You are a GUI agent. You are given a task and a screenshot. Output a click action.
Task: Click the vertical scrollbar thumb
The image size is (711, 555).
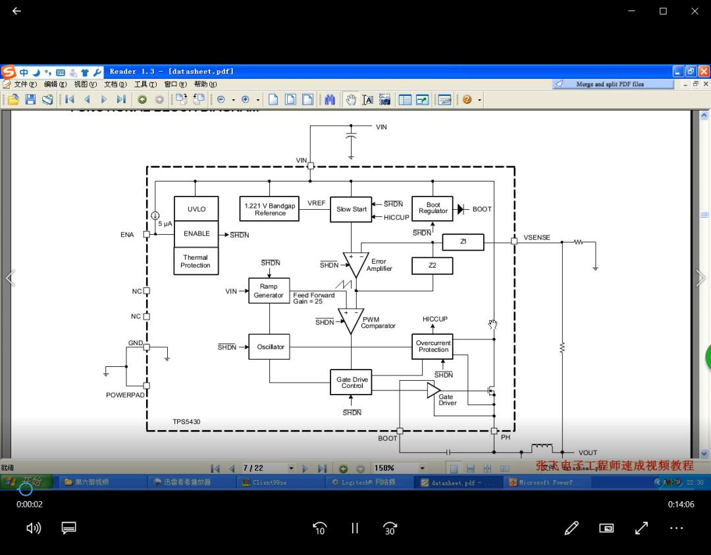pyautogui.click(x=704, y=215)
